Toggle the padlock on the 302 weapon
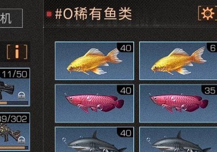The image size is (217, 152). click(22, 140)
